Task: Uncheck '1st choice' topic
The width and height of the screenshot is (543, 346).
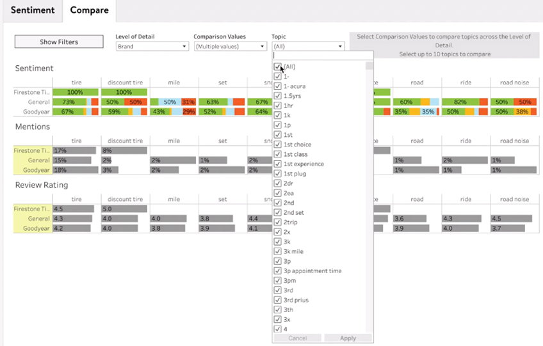Action: 277,144
